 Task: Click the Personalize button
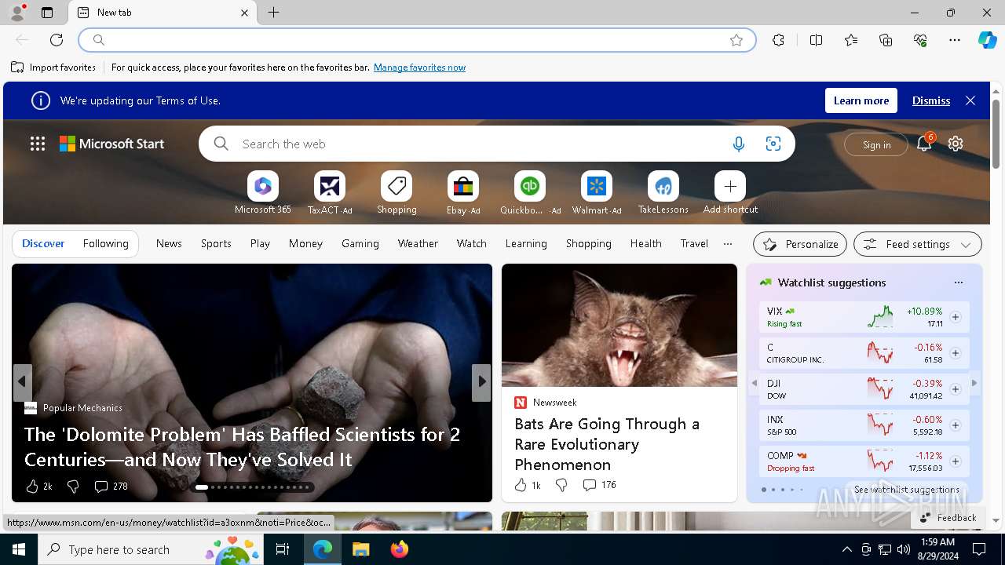(x=800, y=244)
